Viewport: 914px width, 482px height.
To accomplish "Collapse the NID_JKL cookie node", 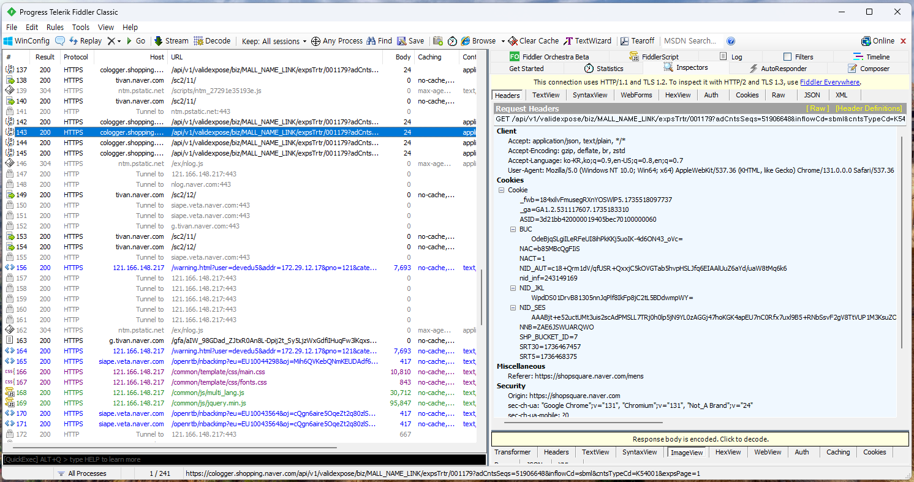I will click(x=513, y=288).
